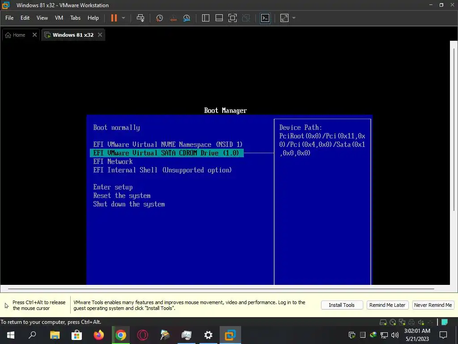Screen dimensions: 458x344
Task: Select EFI VMware Virtual NVME Namespace entry
Action: [168, 145]
